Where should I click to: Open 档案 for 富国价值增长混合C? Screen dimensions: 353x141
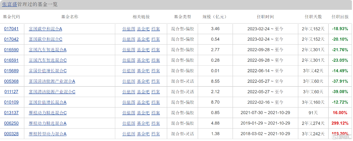tap(156, 71)
